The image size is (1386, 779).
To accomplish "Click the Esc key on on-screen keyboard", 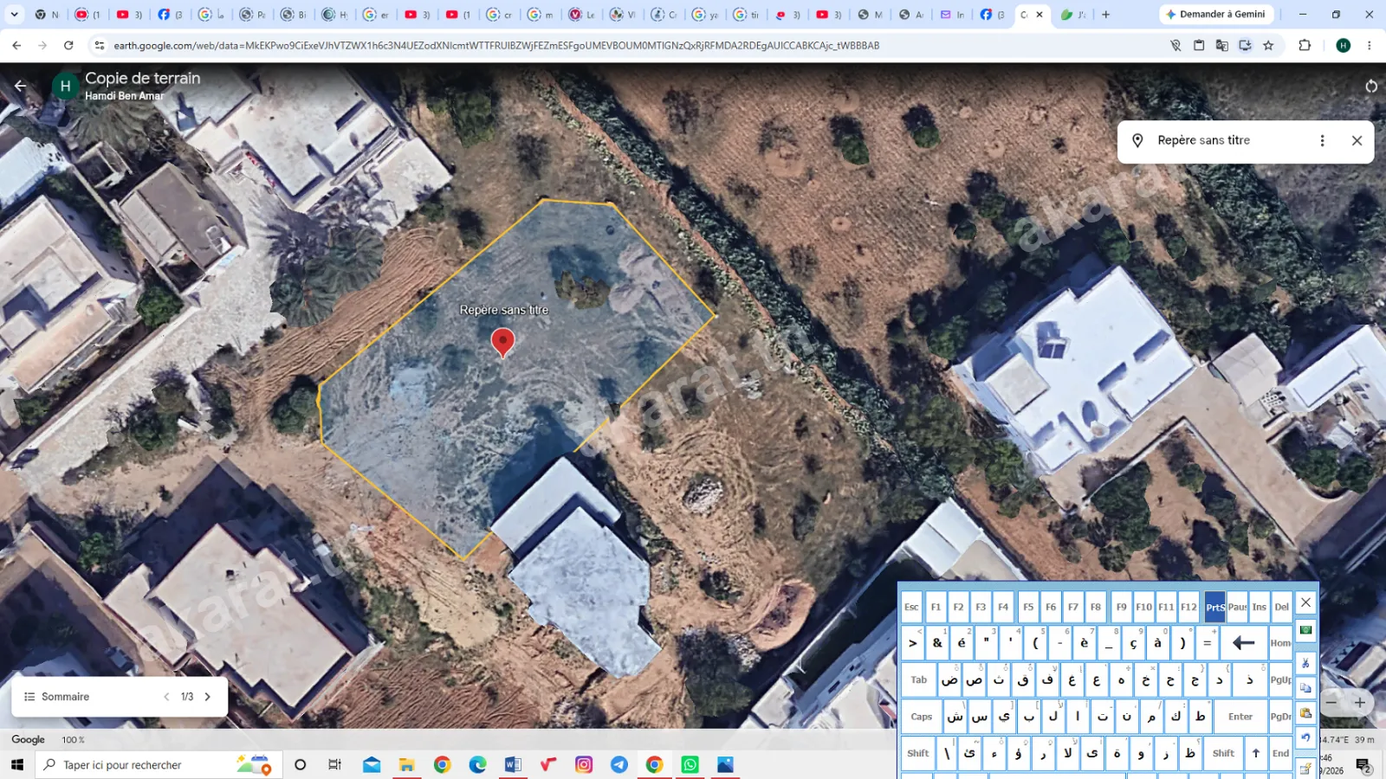I will click(911, 607).
